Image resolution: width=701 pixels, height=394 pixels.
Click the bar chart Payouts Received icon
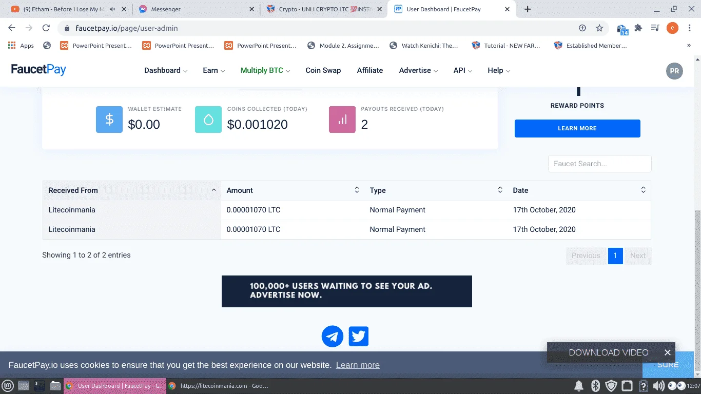click(x=342, y=120)
